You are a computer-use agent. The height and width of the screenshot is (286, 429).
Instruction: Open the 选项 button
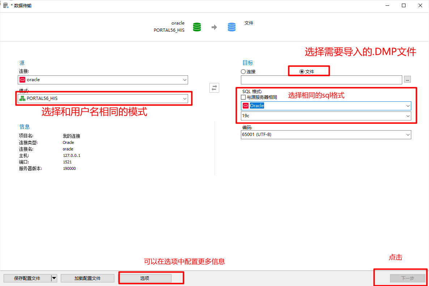click(145, 278)
